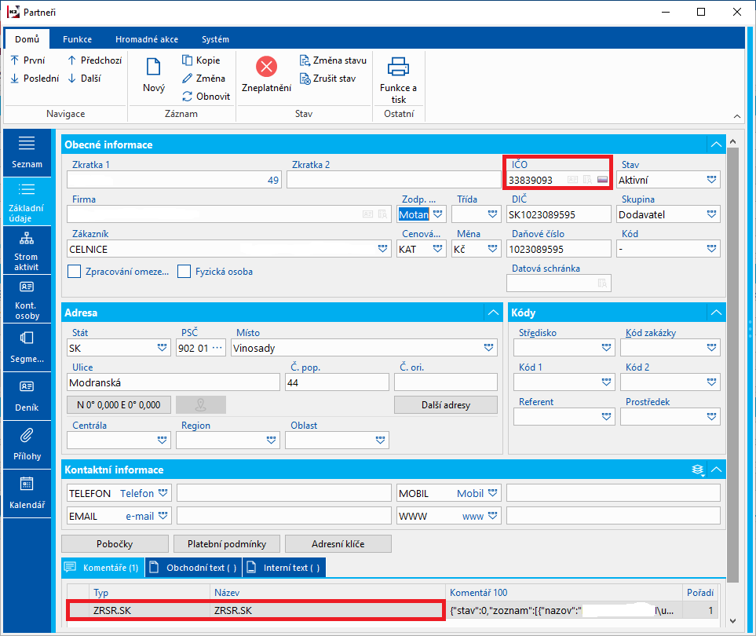Go to the first record (První)
Screen dimensions: 756x636
coord(27,60)
